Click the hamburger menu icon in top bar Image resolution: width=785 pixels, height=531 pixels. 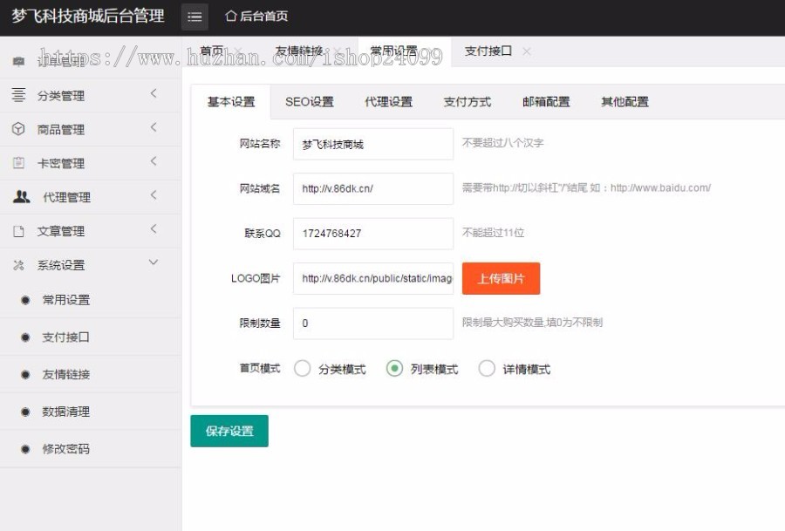pos(195,16)
